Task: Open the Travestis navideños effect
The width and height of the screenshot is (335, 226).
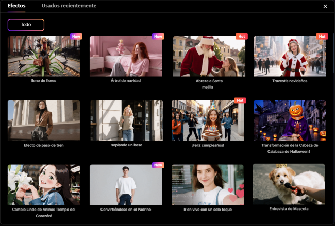Action: [290, 56]
